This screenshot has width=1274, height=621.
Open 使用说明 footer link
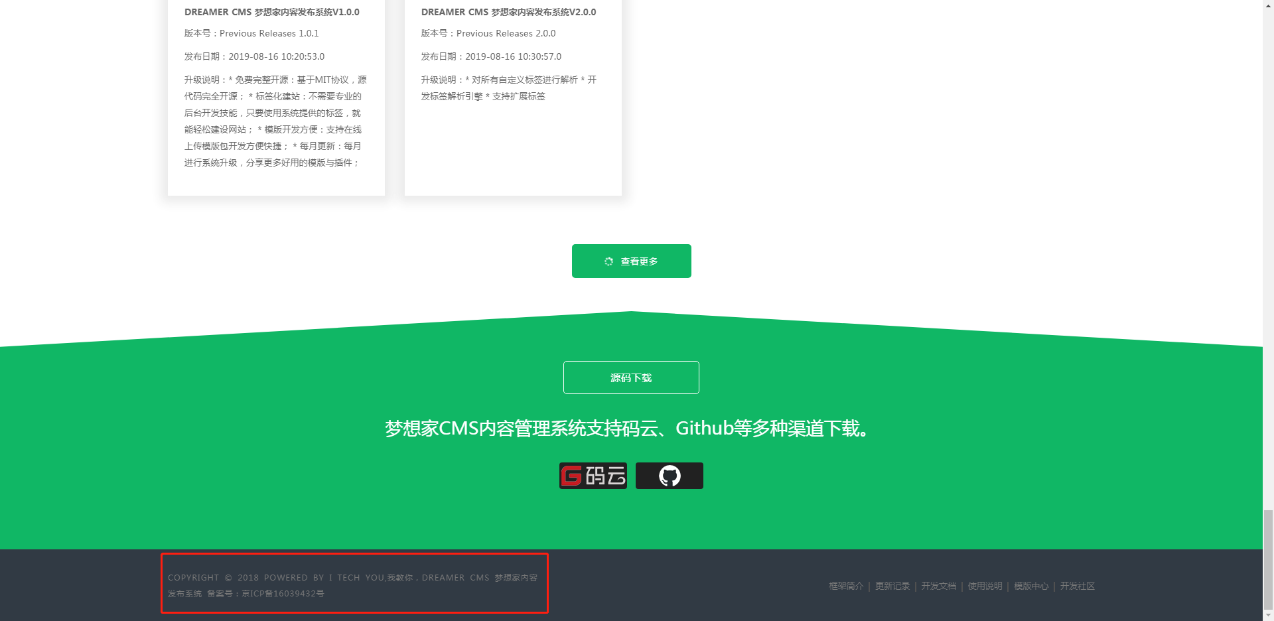(x=985, y=586)
